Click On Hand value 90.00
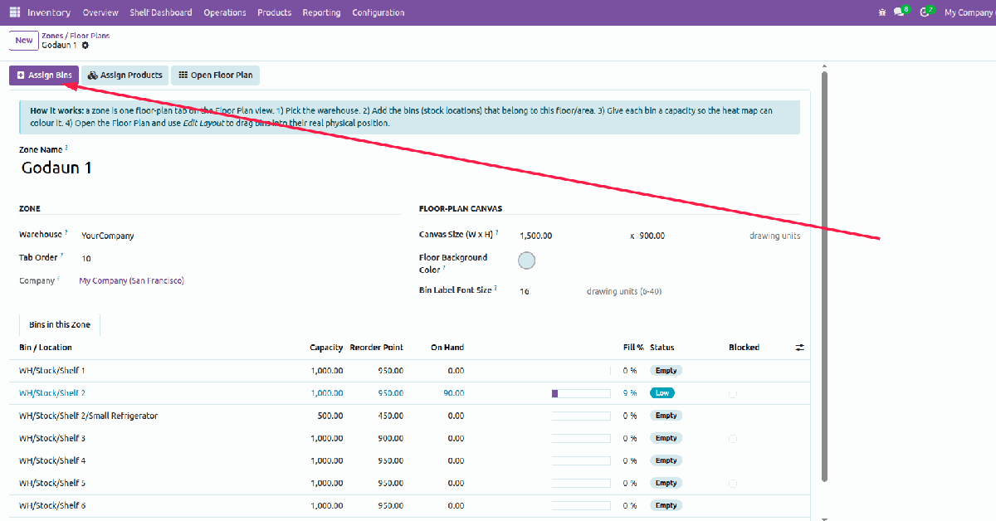This screenshot has width=996, height=521. [454, 393]
